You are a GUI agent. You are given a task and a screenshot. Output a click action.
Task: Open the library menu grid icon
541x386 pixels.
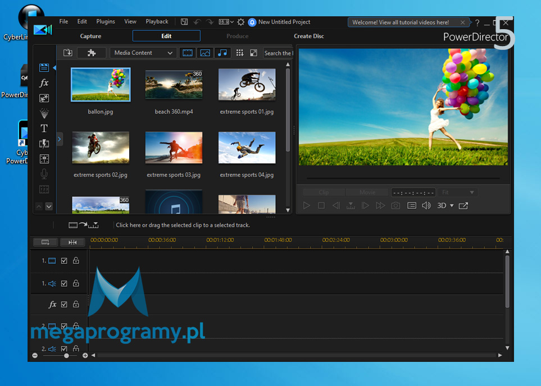click(239, 53)
